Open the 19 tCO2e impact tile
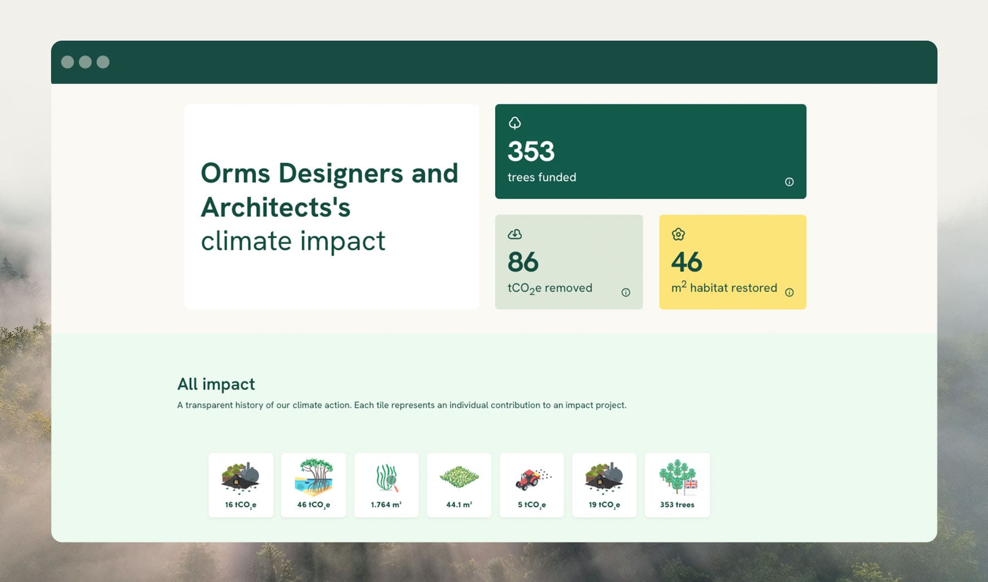This screenshot has height=582, width=988. click(x=604, y=485)
